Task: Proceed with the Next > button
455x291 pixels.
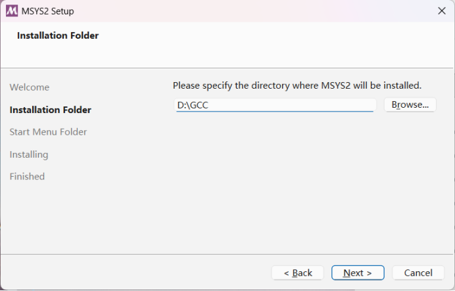Action: point(358,273)
